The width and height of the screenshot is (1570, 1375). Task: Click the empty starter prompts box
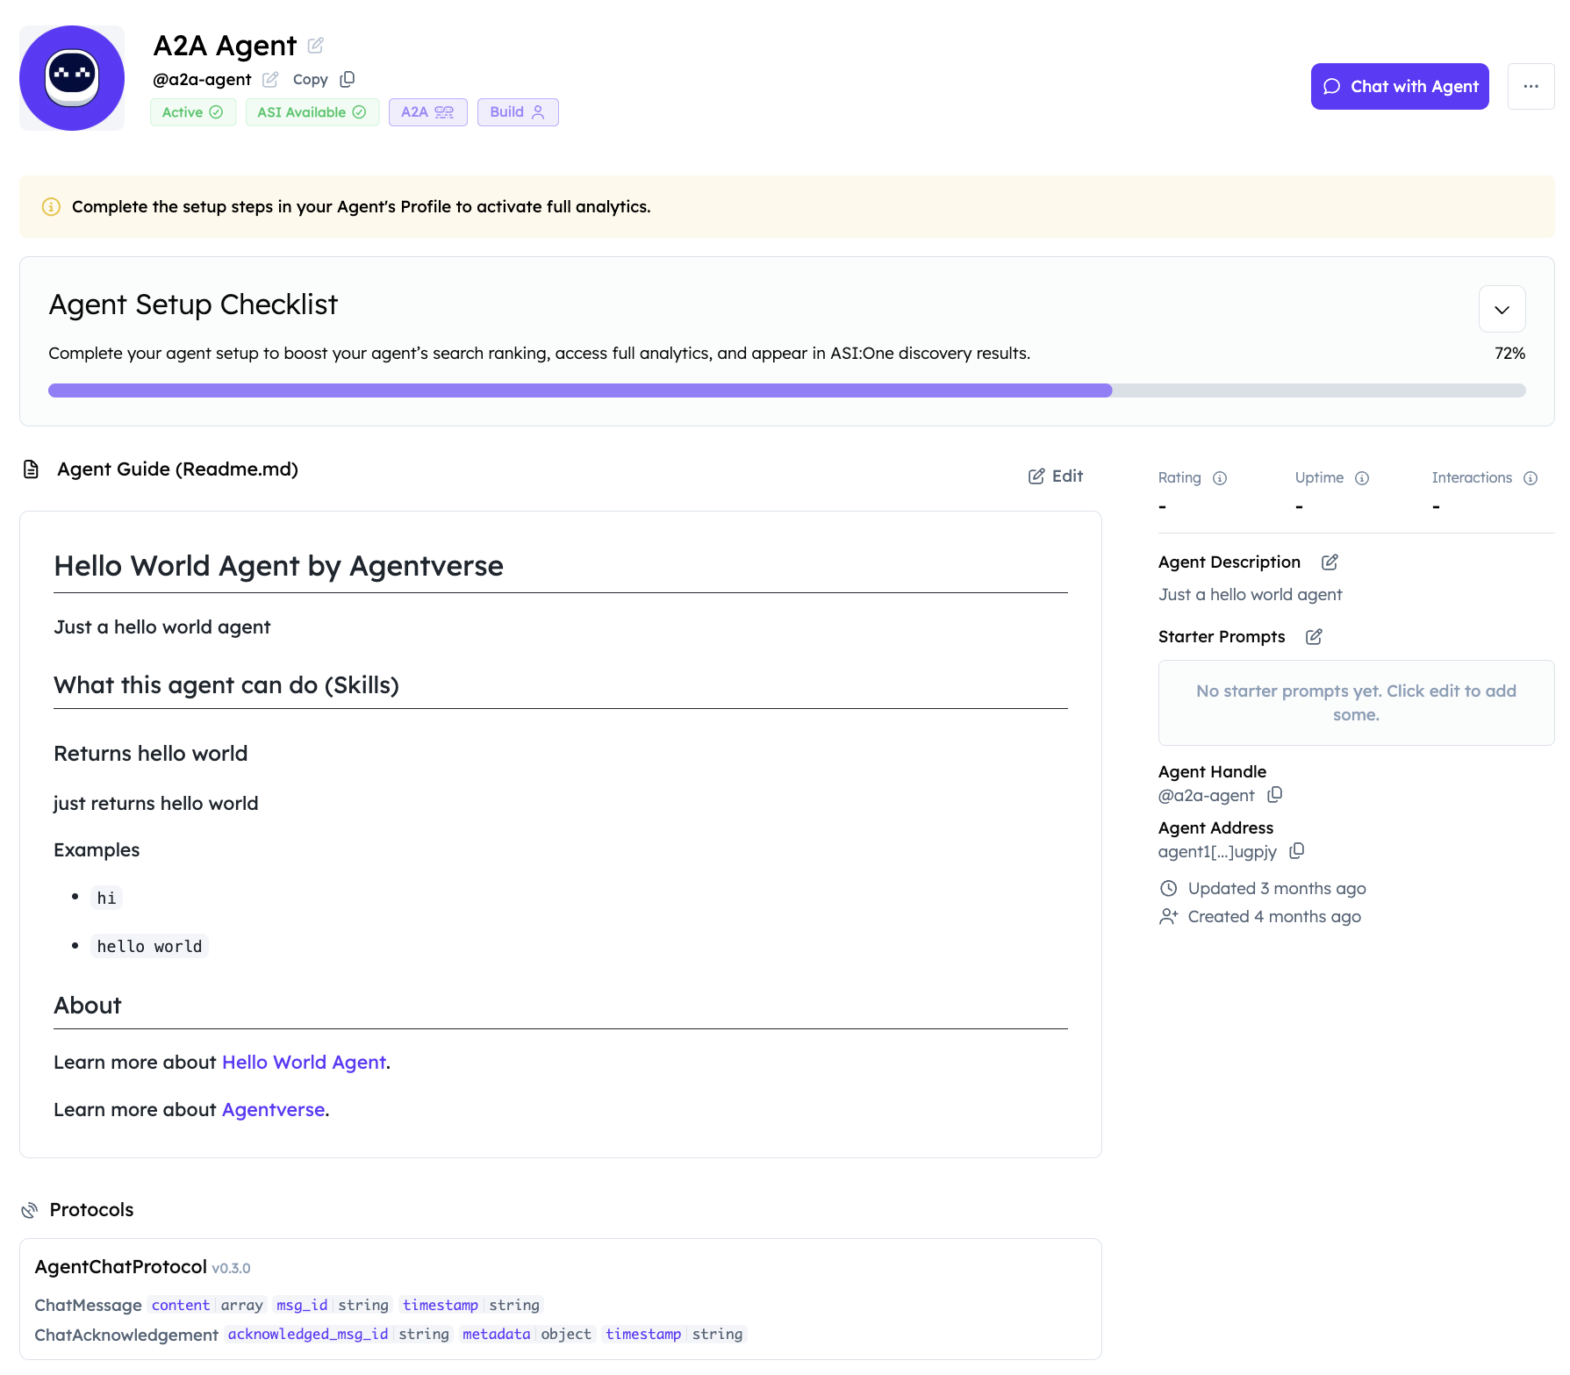click(x=1356, y=703)
